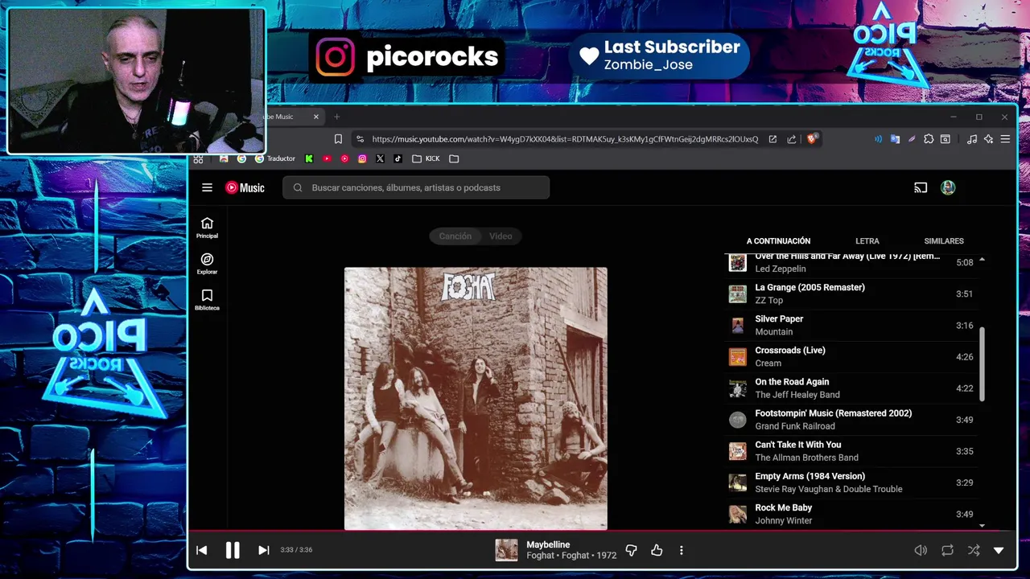The image size is (1030, 579).
Task: Collapse the player page with down arrow
Action: pyautogui.click(x=999, y=550)
